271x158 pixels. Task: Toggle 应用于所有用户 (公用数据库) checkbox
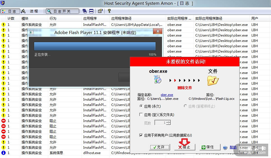(x=141, y=135)
